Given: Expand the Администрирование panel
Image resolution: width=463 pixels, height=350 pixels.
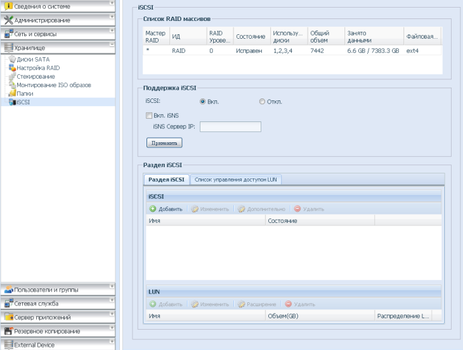Looking at the screenshot, I should (x=112, y=17).
